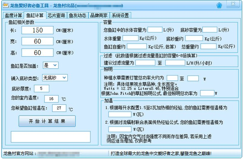Click the blue shirt skin icon in title bar
Image resolution: width=243 pixels, height=159 pixels.
tap(219, 6)
